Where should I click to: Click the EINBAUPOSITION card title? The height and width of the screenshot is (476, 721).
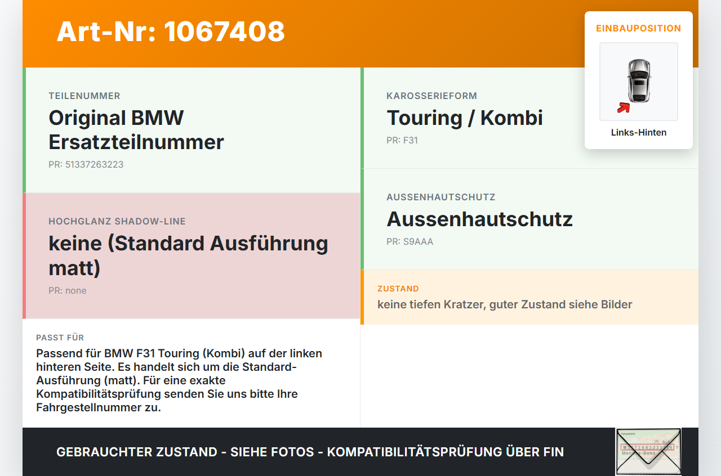click(x=639, y=28)
